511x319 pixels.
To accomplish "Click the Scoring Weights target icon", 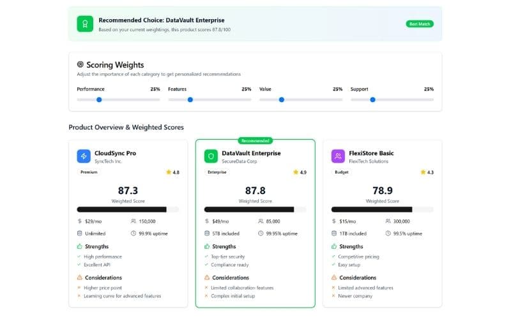I will [x=80, y=64].
